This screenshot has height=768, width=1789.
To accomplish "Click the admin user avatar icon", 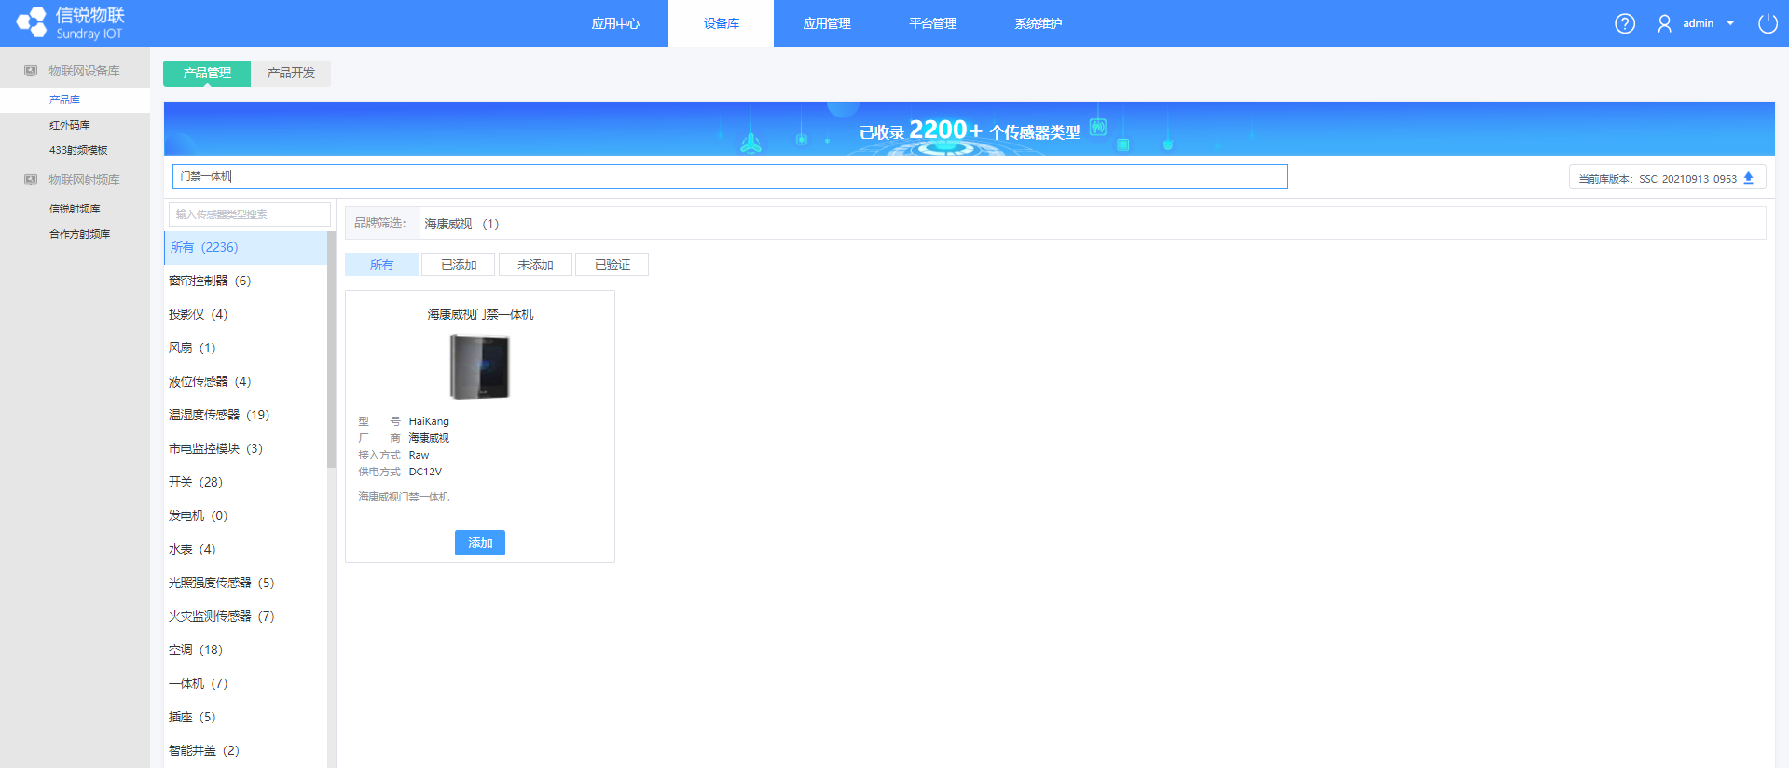I will coord(1664,23).
